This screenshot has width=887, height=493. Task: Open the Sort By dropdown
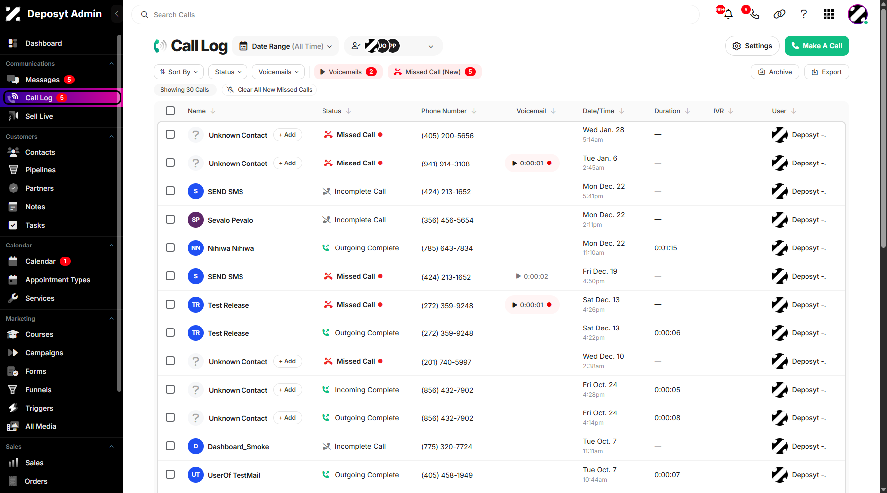179,72
